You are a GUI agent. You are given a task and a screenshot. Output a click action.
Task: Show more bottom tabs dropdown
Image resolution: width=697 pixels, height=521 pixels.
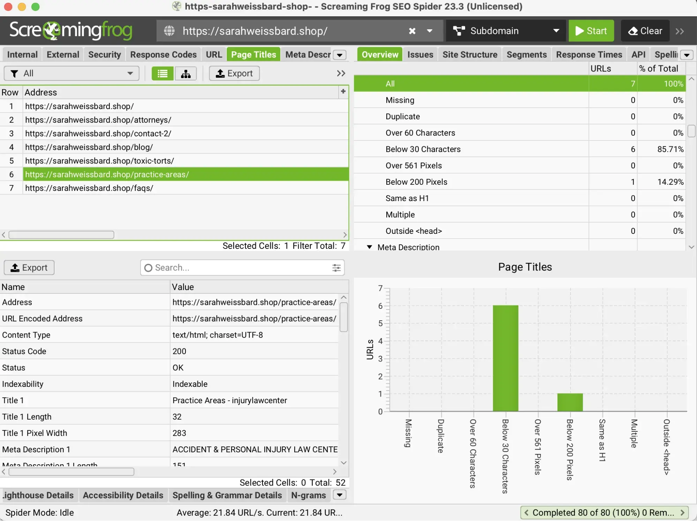click(340, 495)
